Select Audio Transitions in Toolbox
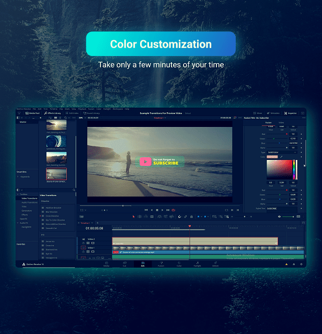This screenshot has height=334, width=322. [x=29, y=202]
